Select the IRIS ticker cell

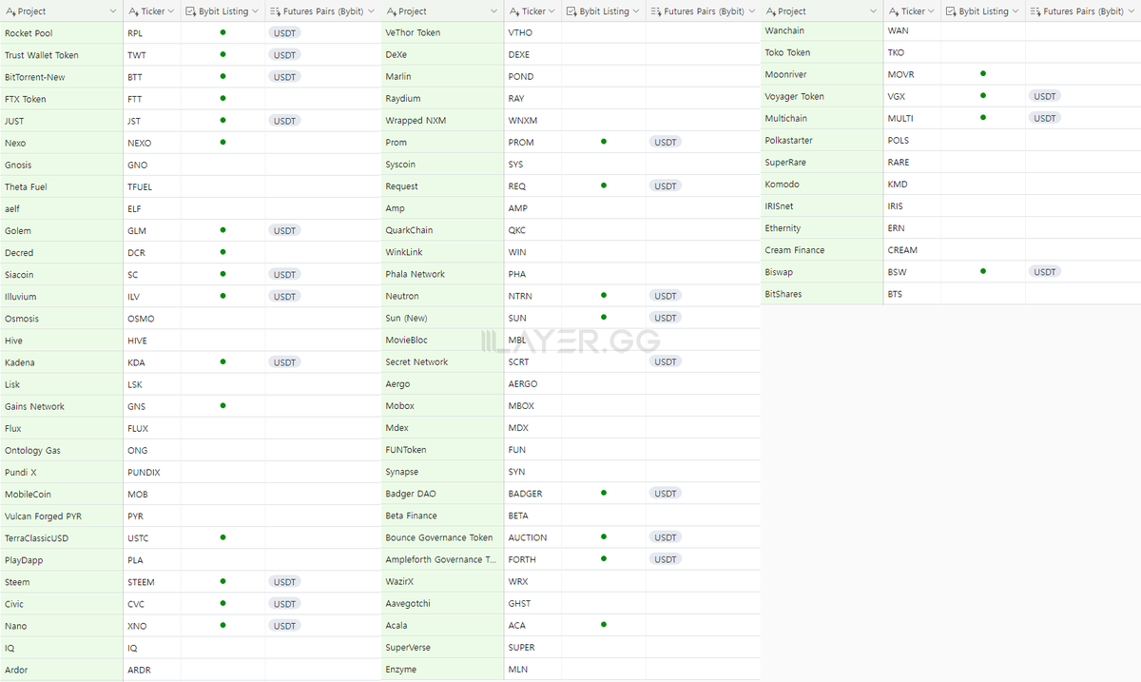coord(912,206)
